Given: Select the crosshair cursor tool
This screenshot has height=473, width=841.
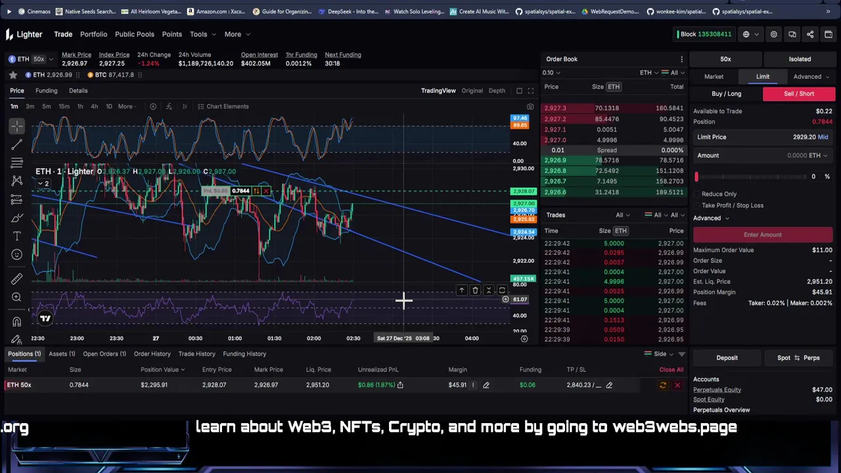Looking at the screenshot, I should (17, 125).
